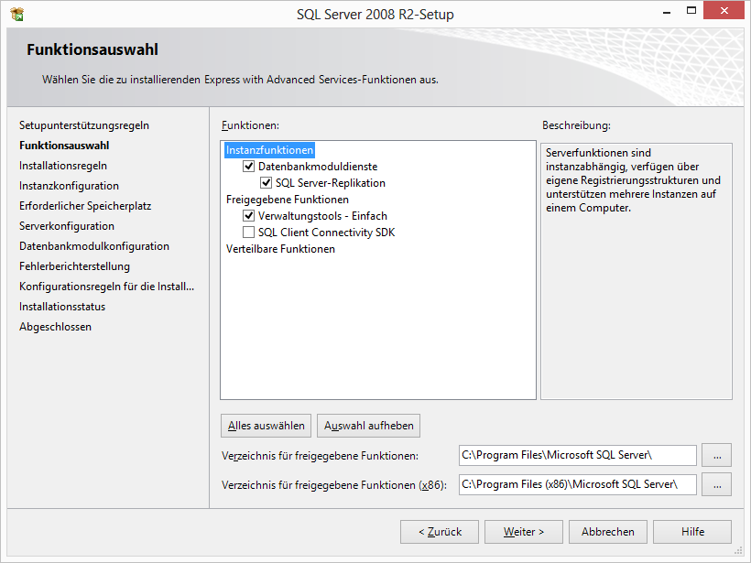The width and height of the screenshot is (751, 563).
Task: Toggle the Datenbankmoduldienste checkbox
Action: point(248,167)
